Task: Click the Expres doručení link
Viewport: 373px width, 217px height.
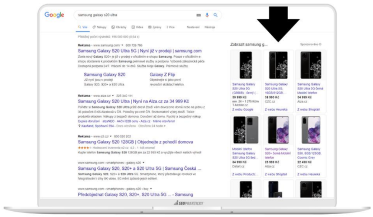Action: tap(89, 121)
